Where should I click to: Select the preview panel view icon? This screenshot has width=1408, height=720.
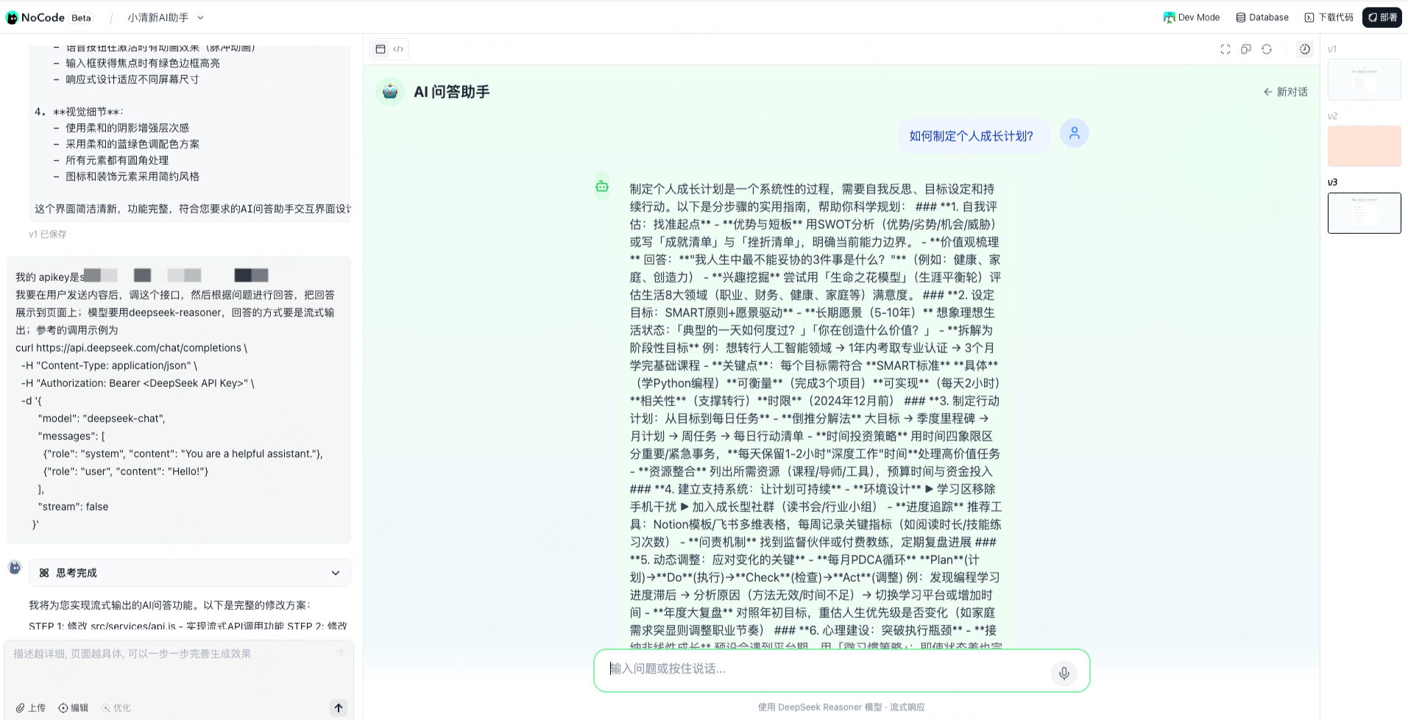pyautogui.click(x=381, y=49)
